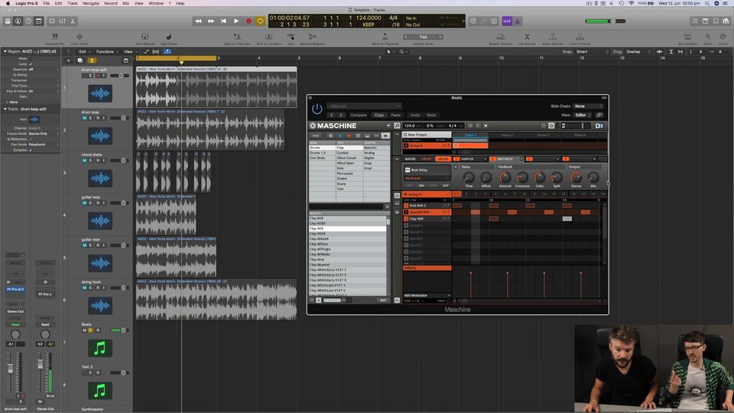Solo the string hook track
The height and width of the screenshot is (413, 734).
click(91, 288)
